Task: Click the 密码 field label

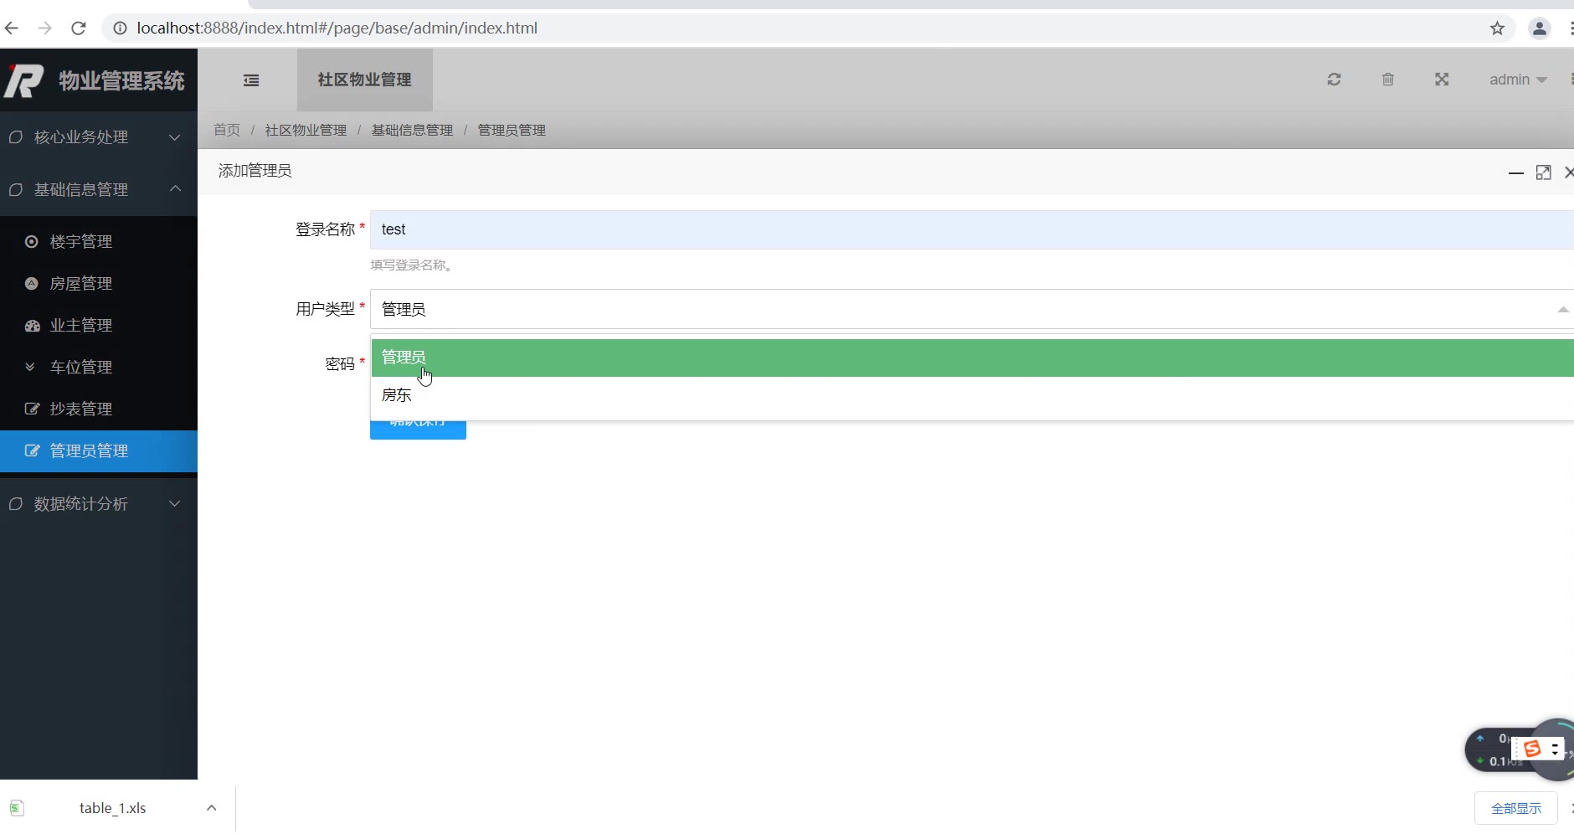Action: [340, 364]
